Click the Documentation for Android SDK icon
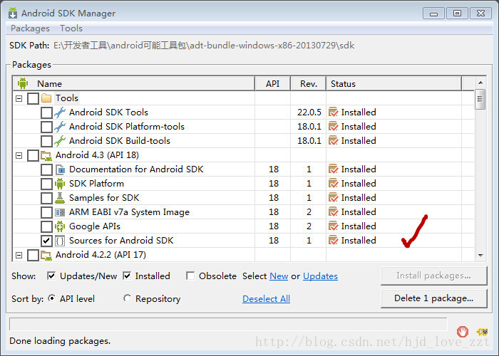 click(x=60, y=169)
